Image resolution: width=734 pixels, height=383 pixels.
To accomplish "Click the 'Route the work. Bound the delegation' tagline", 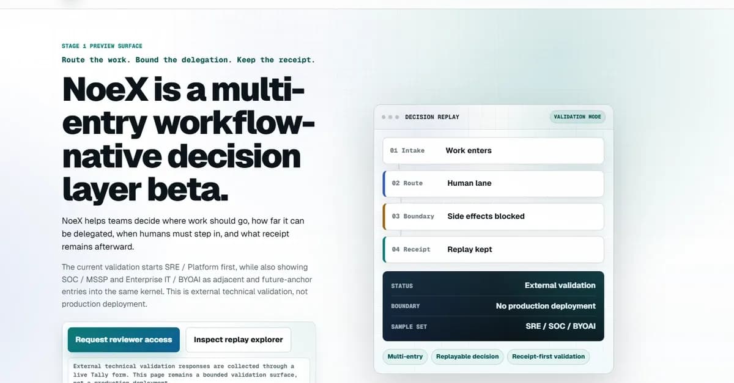I will click(188, 60).
